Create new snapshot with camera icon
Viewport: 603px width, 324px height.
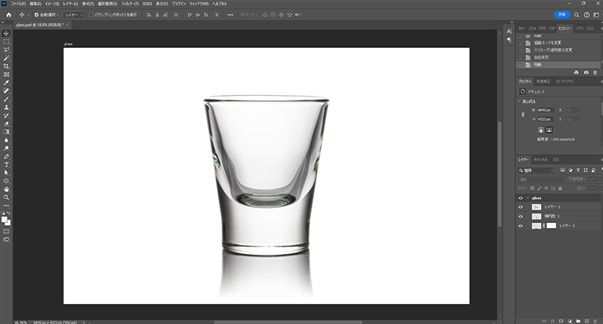click(586, 72)
